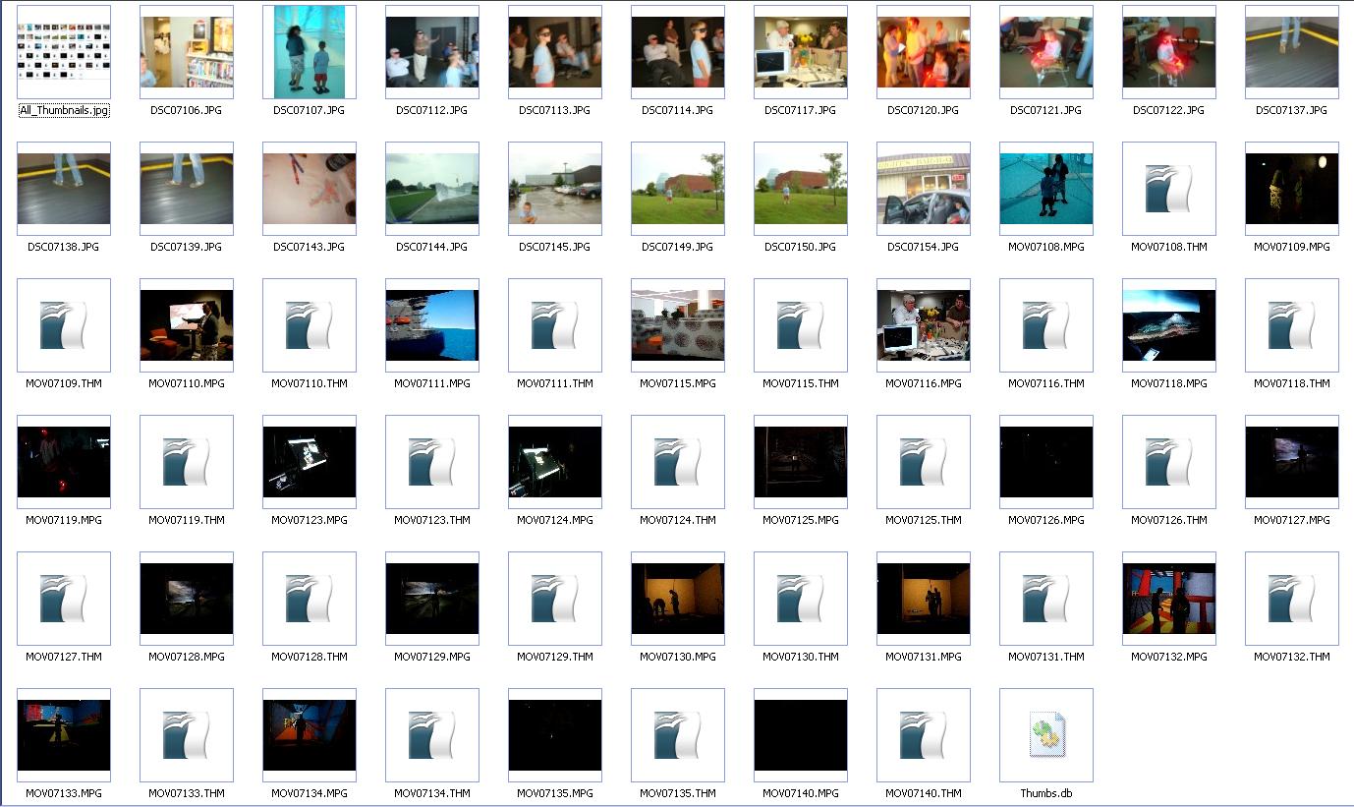Open the All_Thumbnails.jpg thumbnail
Viewport: 1354px width, 807px height.
pyautogui.click(x=64, y=52)
